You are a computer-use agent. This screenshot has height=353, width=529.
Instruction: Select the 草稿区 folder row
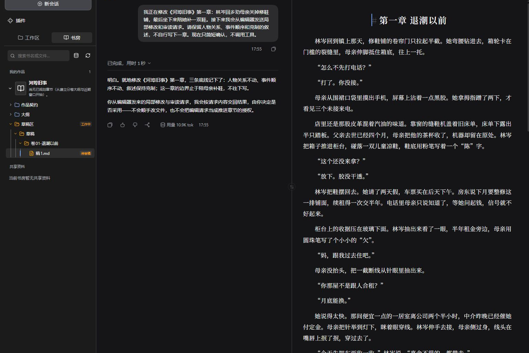(50, 124)
